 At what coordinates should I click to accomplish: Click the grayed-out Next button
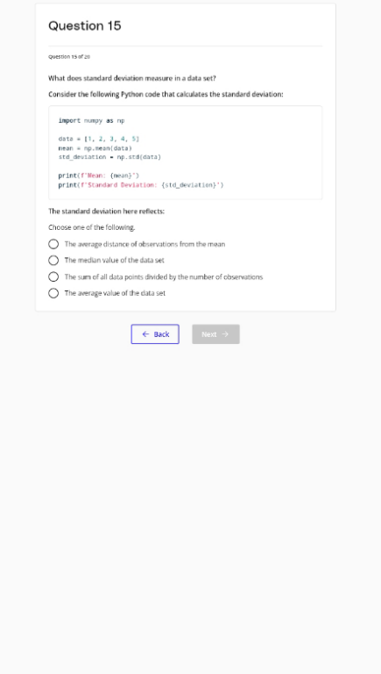(x=215, y=334)
